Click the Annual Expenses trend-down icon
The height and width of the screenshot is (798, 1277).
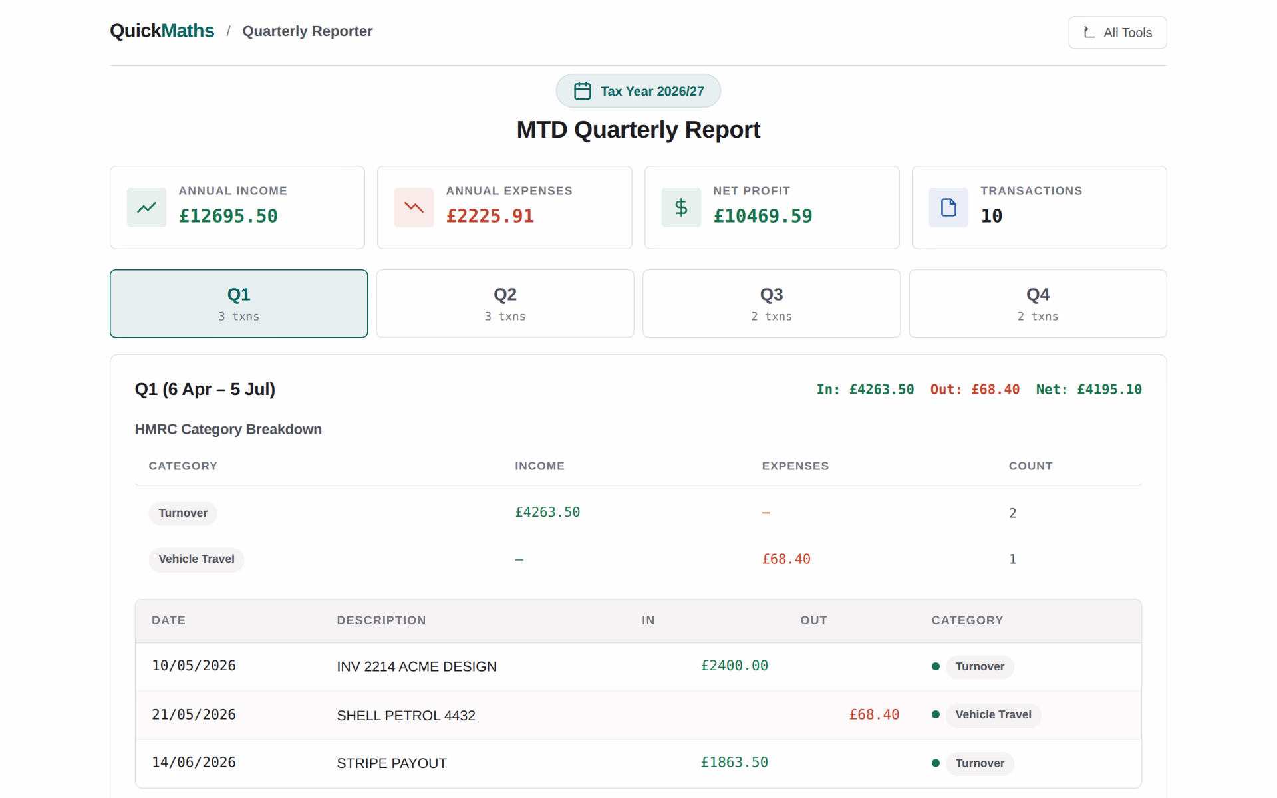(x=414, y=207)
